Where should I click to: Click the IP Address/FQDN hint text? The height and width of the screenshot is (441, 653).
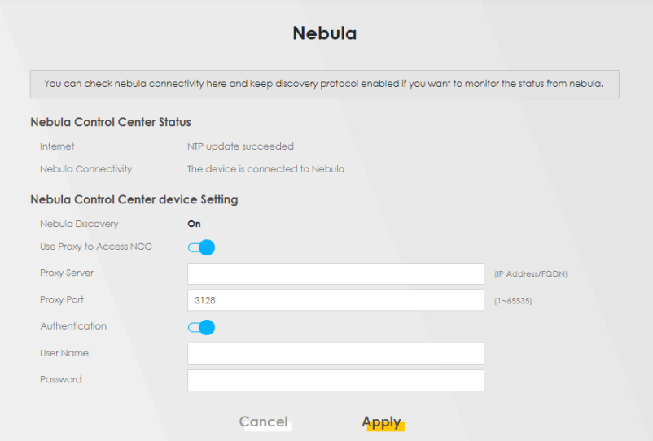[x=530, y=274]
